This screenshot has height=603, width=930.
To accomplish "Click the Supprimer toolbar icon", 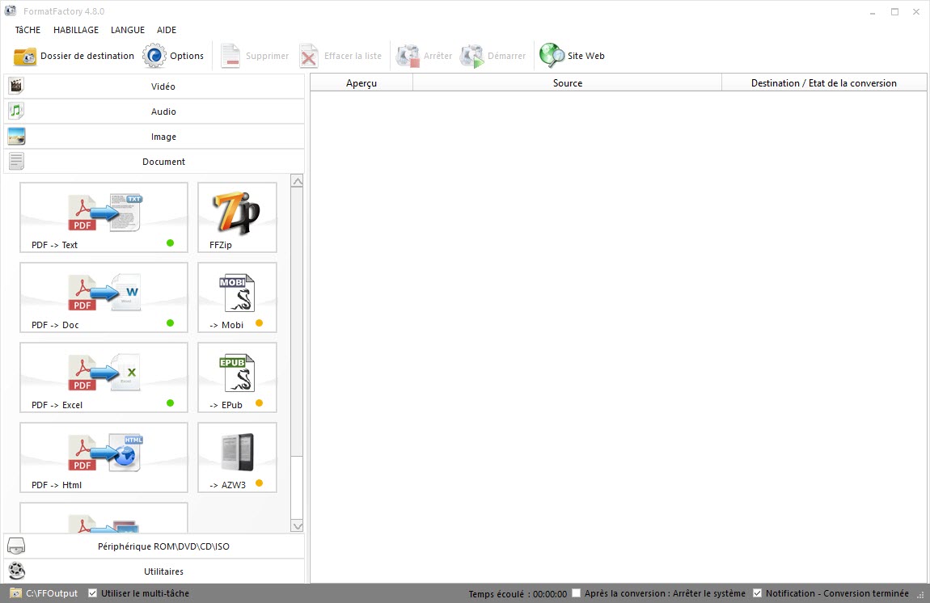I will pyautogui.click(x=230, y=57).
